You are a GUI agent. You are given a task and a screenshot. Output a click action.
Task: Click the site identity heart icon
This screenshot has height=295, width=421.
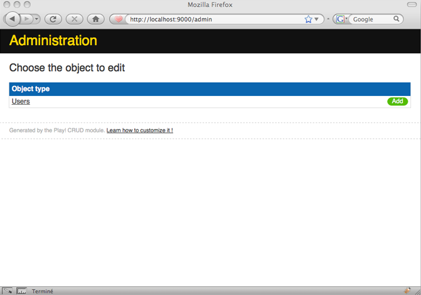[x=118, y=19]
